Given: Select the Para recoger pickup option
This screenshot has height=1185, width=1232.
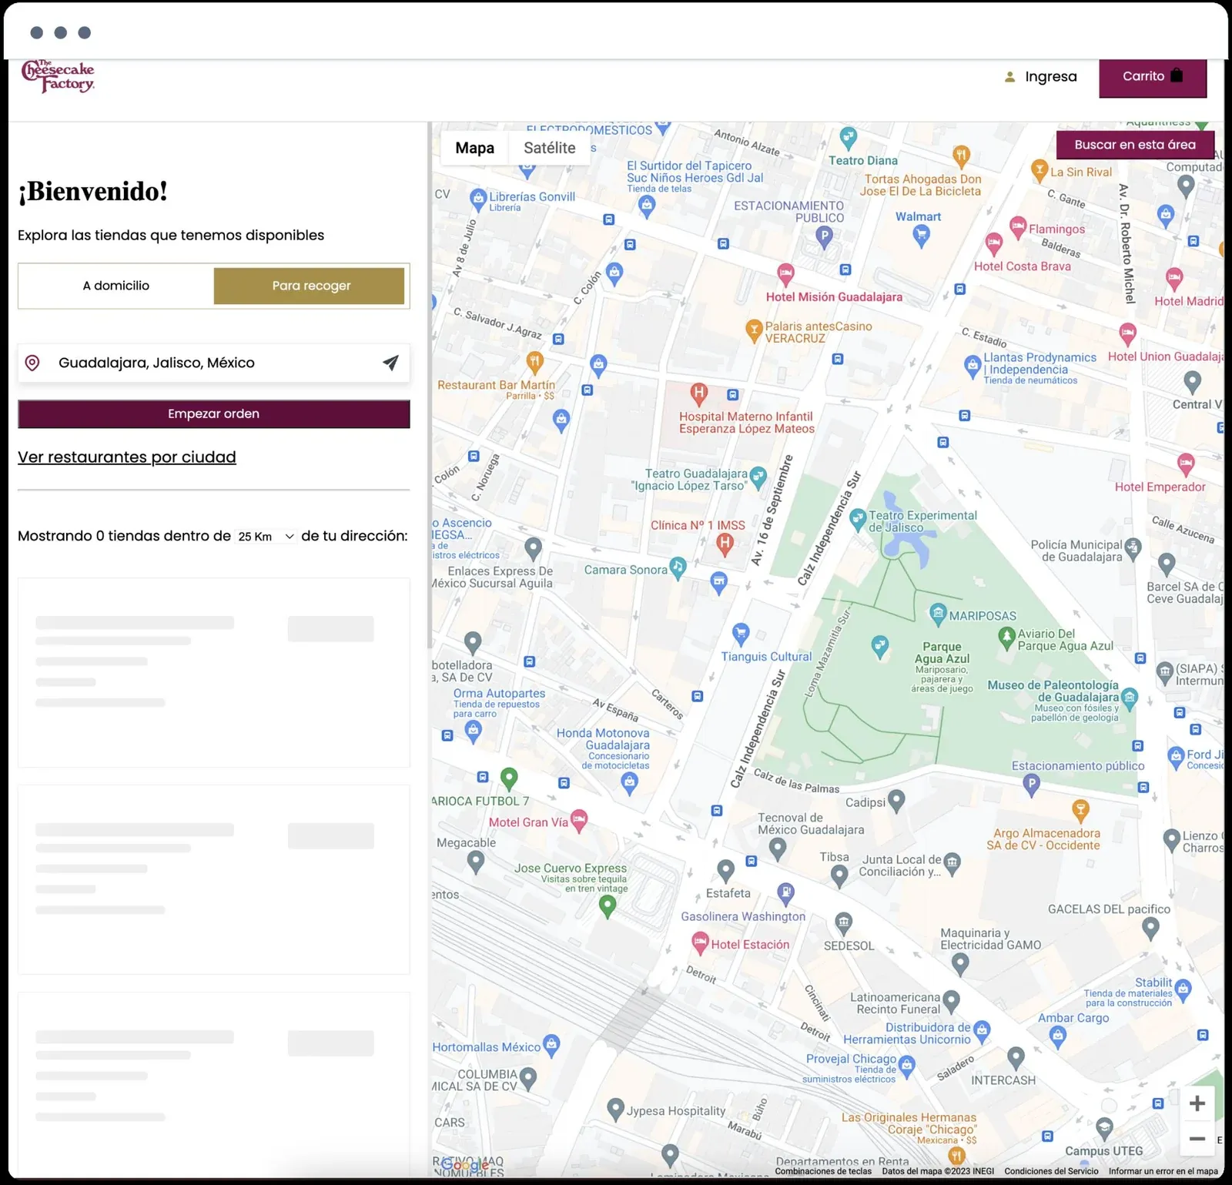Looking at the screenshot, I should coord(310,286).
